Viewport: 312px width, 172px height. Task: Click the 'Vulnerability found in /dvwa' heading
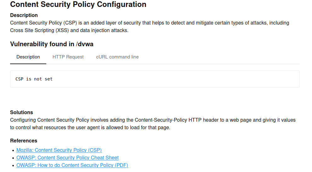[52, 44]
